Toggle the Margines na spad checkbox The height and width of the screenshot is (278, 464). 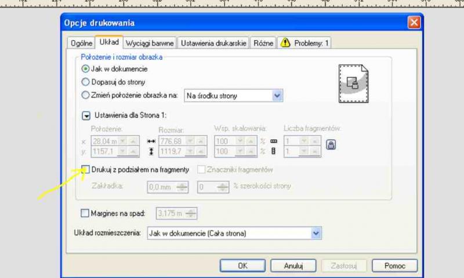(86, 213)
